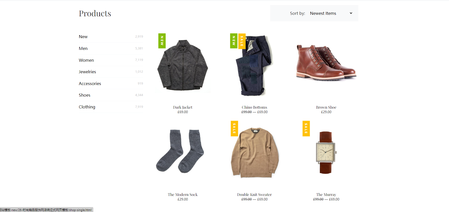The width and height of the screenshot is (449, 212).
Task: Click the sort dropdown chevron arrow
Action: 351,13
